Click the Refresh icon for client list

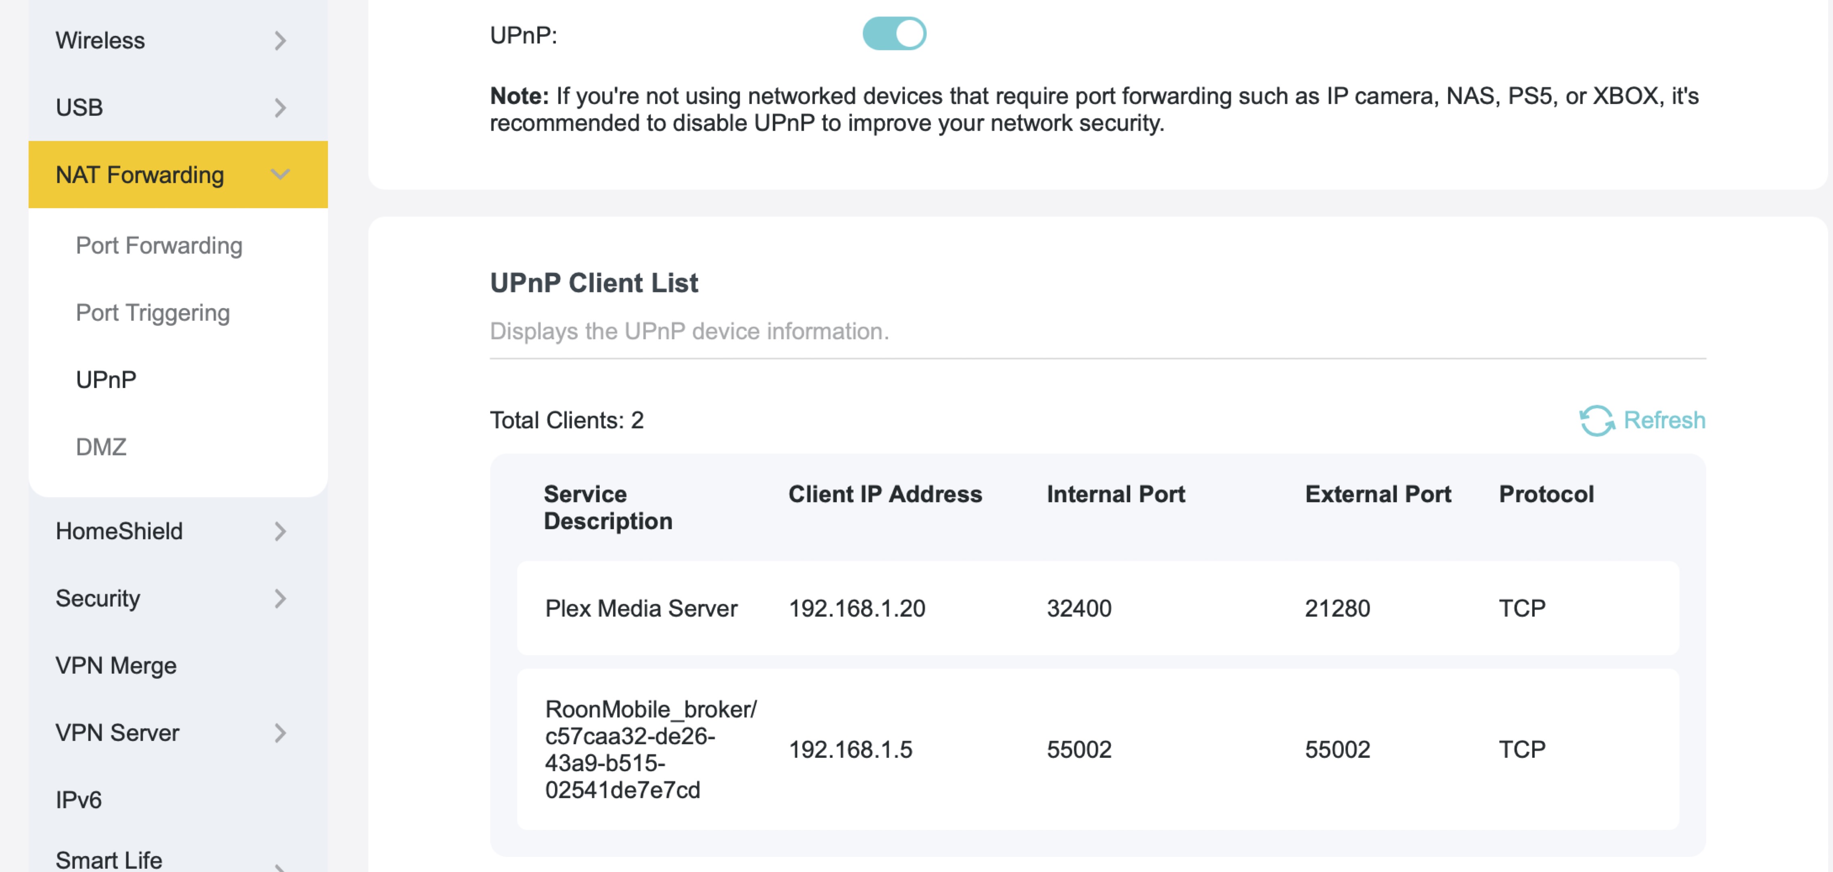click(x=1597, y=420)
